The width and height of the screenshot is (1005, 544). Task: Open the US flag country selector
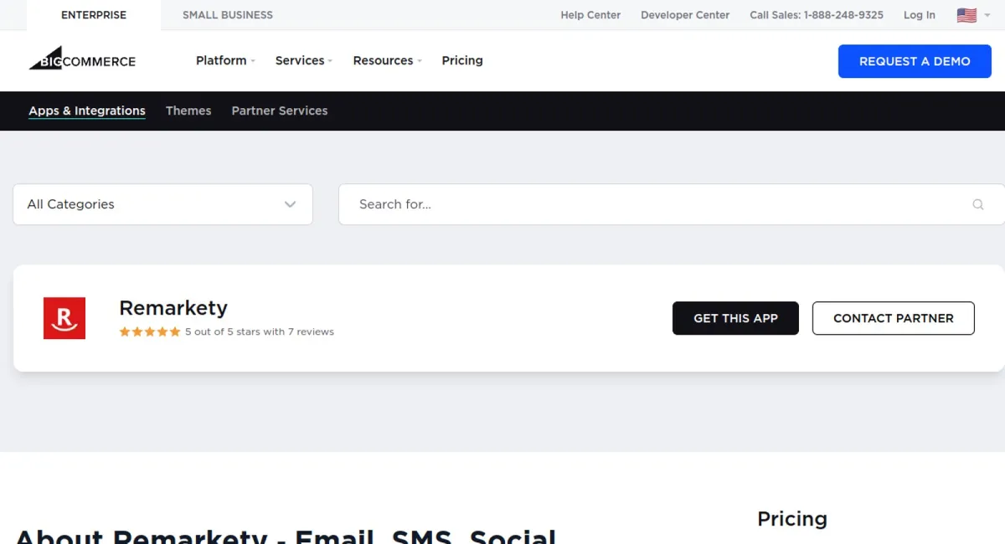pyautogui.click(x=971, y=15)
